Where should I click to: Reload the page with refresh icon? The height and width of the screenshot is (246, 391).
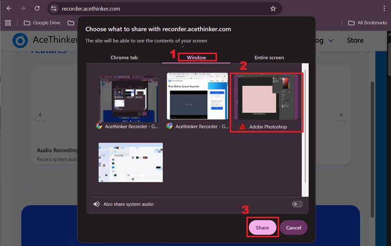pos(37,8)
